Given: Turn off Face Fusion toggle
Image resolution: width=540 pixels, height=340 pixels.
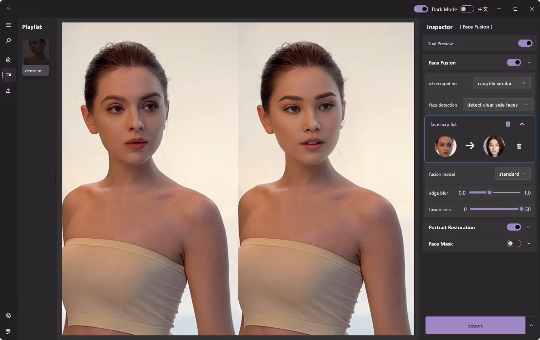Looking at the screenshot, I should [x=514, y=62].
